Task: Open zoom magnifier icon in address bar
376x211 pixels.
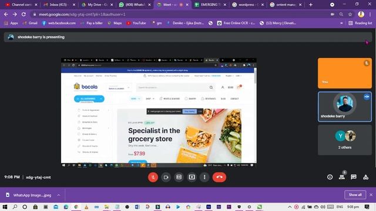Action: pos(341,14)
